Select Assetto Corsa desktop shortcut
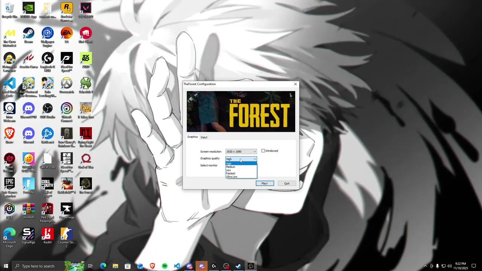 (x=29, y=61)
